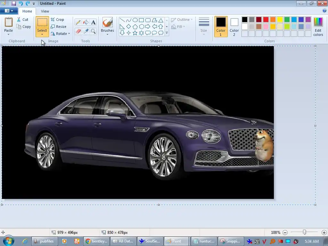This screenshot has height=246, width=328.
Task: Click the Brushes tool icon
Action: (108, 22)
